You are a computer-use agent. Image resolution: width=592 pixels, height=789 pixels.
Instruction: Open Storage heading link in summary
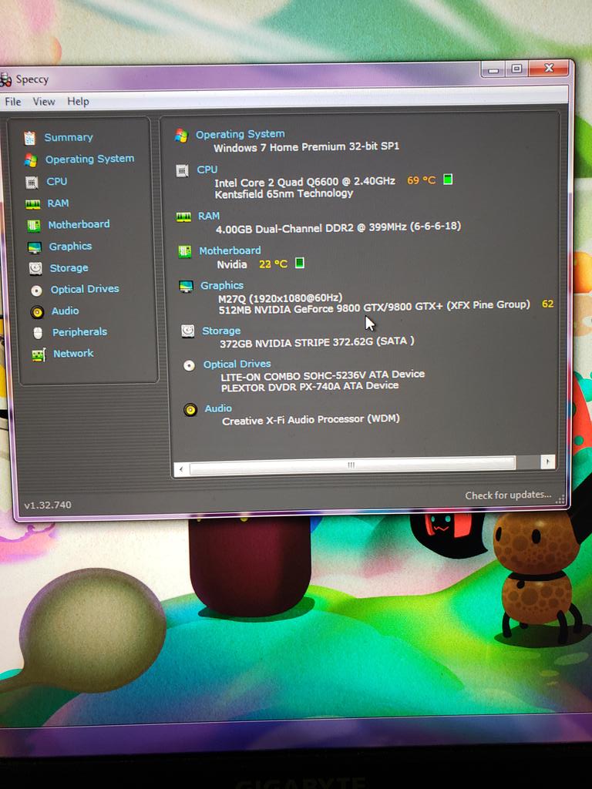[221, 331]
